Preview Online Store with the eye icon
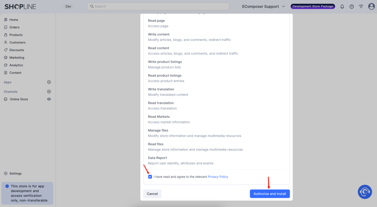Image resolution: width=377 pixels, height=207 pixels. point(49,99)
